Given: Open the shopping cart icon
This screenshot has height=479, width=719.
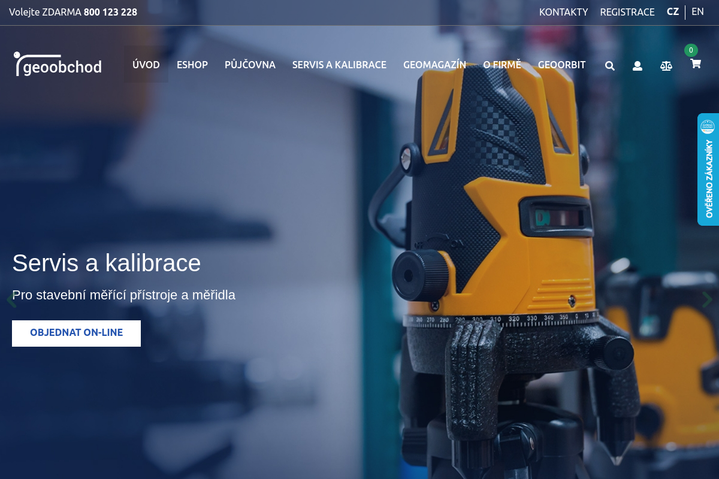Looking at the screenshot, I should (695, 63).
